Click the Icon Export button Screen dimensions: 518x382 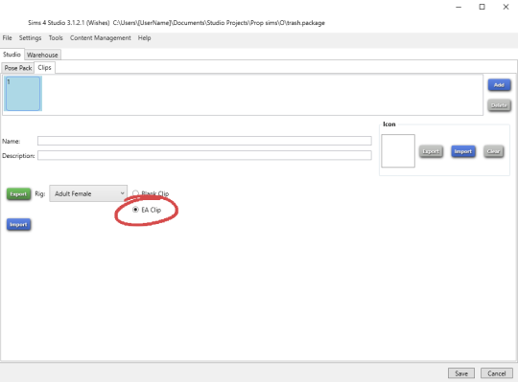(x=431, y=151)
